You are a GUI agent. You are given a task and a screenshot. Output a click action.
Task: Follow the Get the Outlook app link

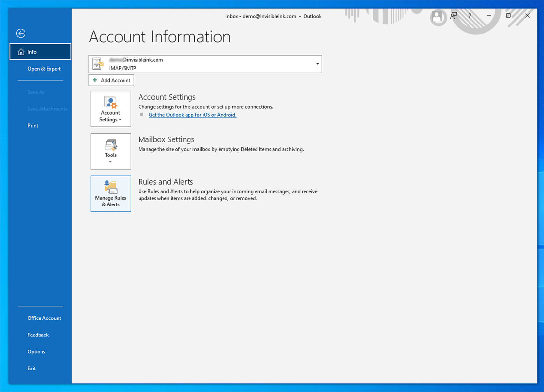coord(192,115)
